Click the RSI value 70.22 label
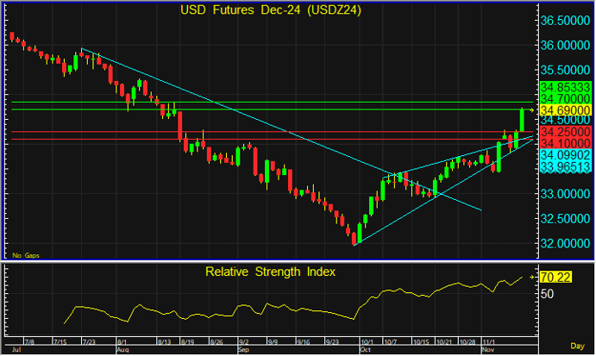 pyautogui.click(x=556, y=278)
